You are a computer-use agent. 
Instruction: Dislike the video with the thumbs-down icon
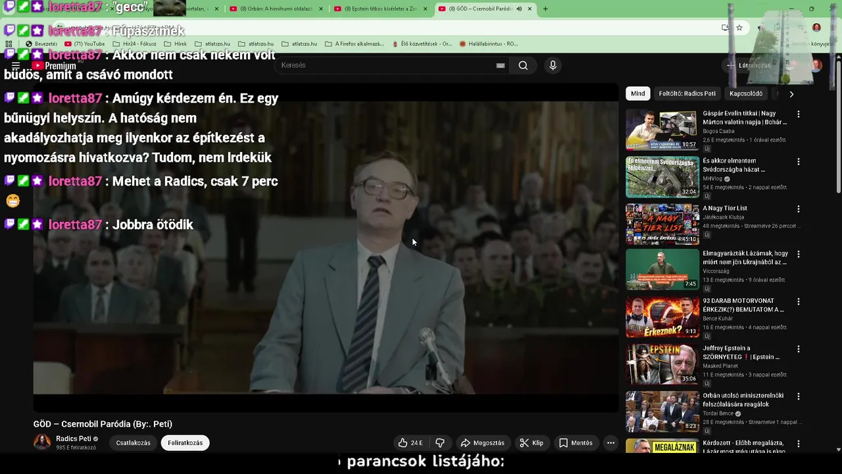click(440, 443)
